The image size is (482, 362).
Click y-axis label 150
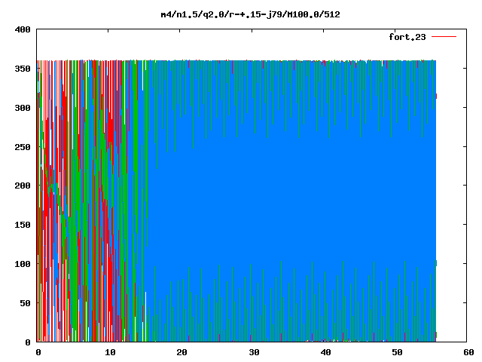point(23,225)
